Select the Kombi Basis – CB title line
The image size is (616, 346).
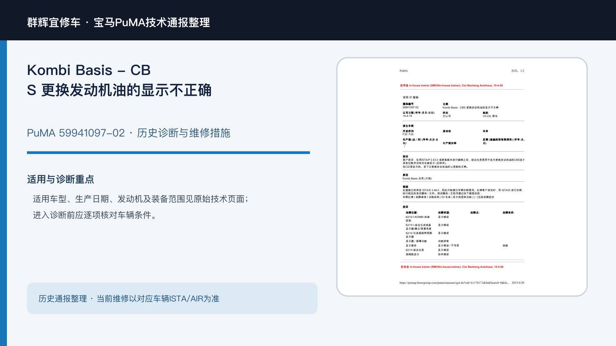point(89,70)
